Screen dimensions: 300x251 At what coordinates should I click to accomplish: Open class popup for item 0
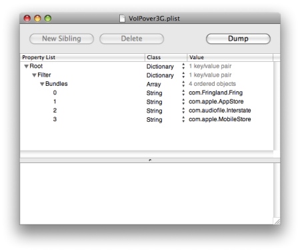tap(183, 93)
